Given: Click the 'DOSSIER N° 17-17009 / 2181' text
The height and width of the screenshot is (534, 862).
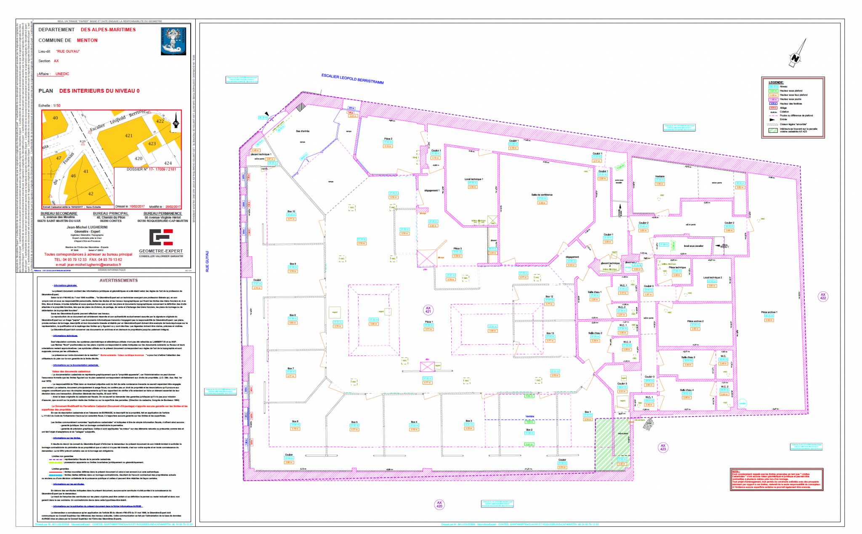Looking at the screenshot, I should (x=152, y=169).
